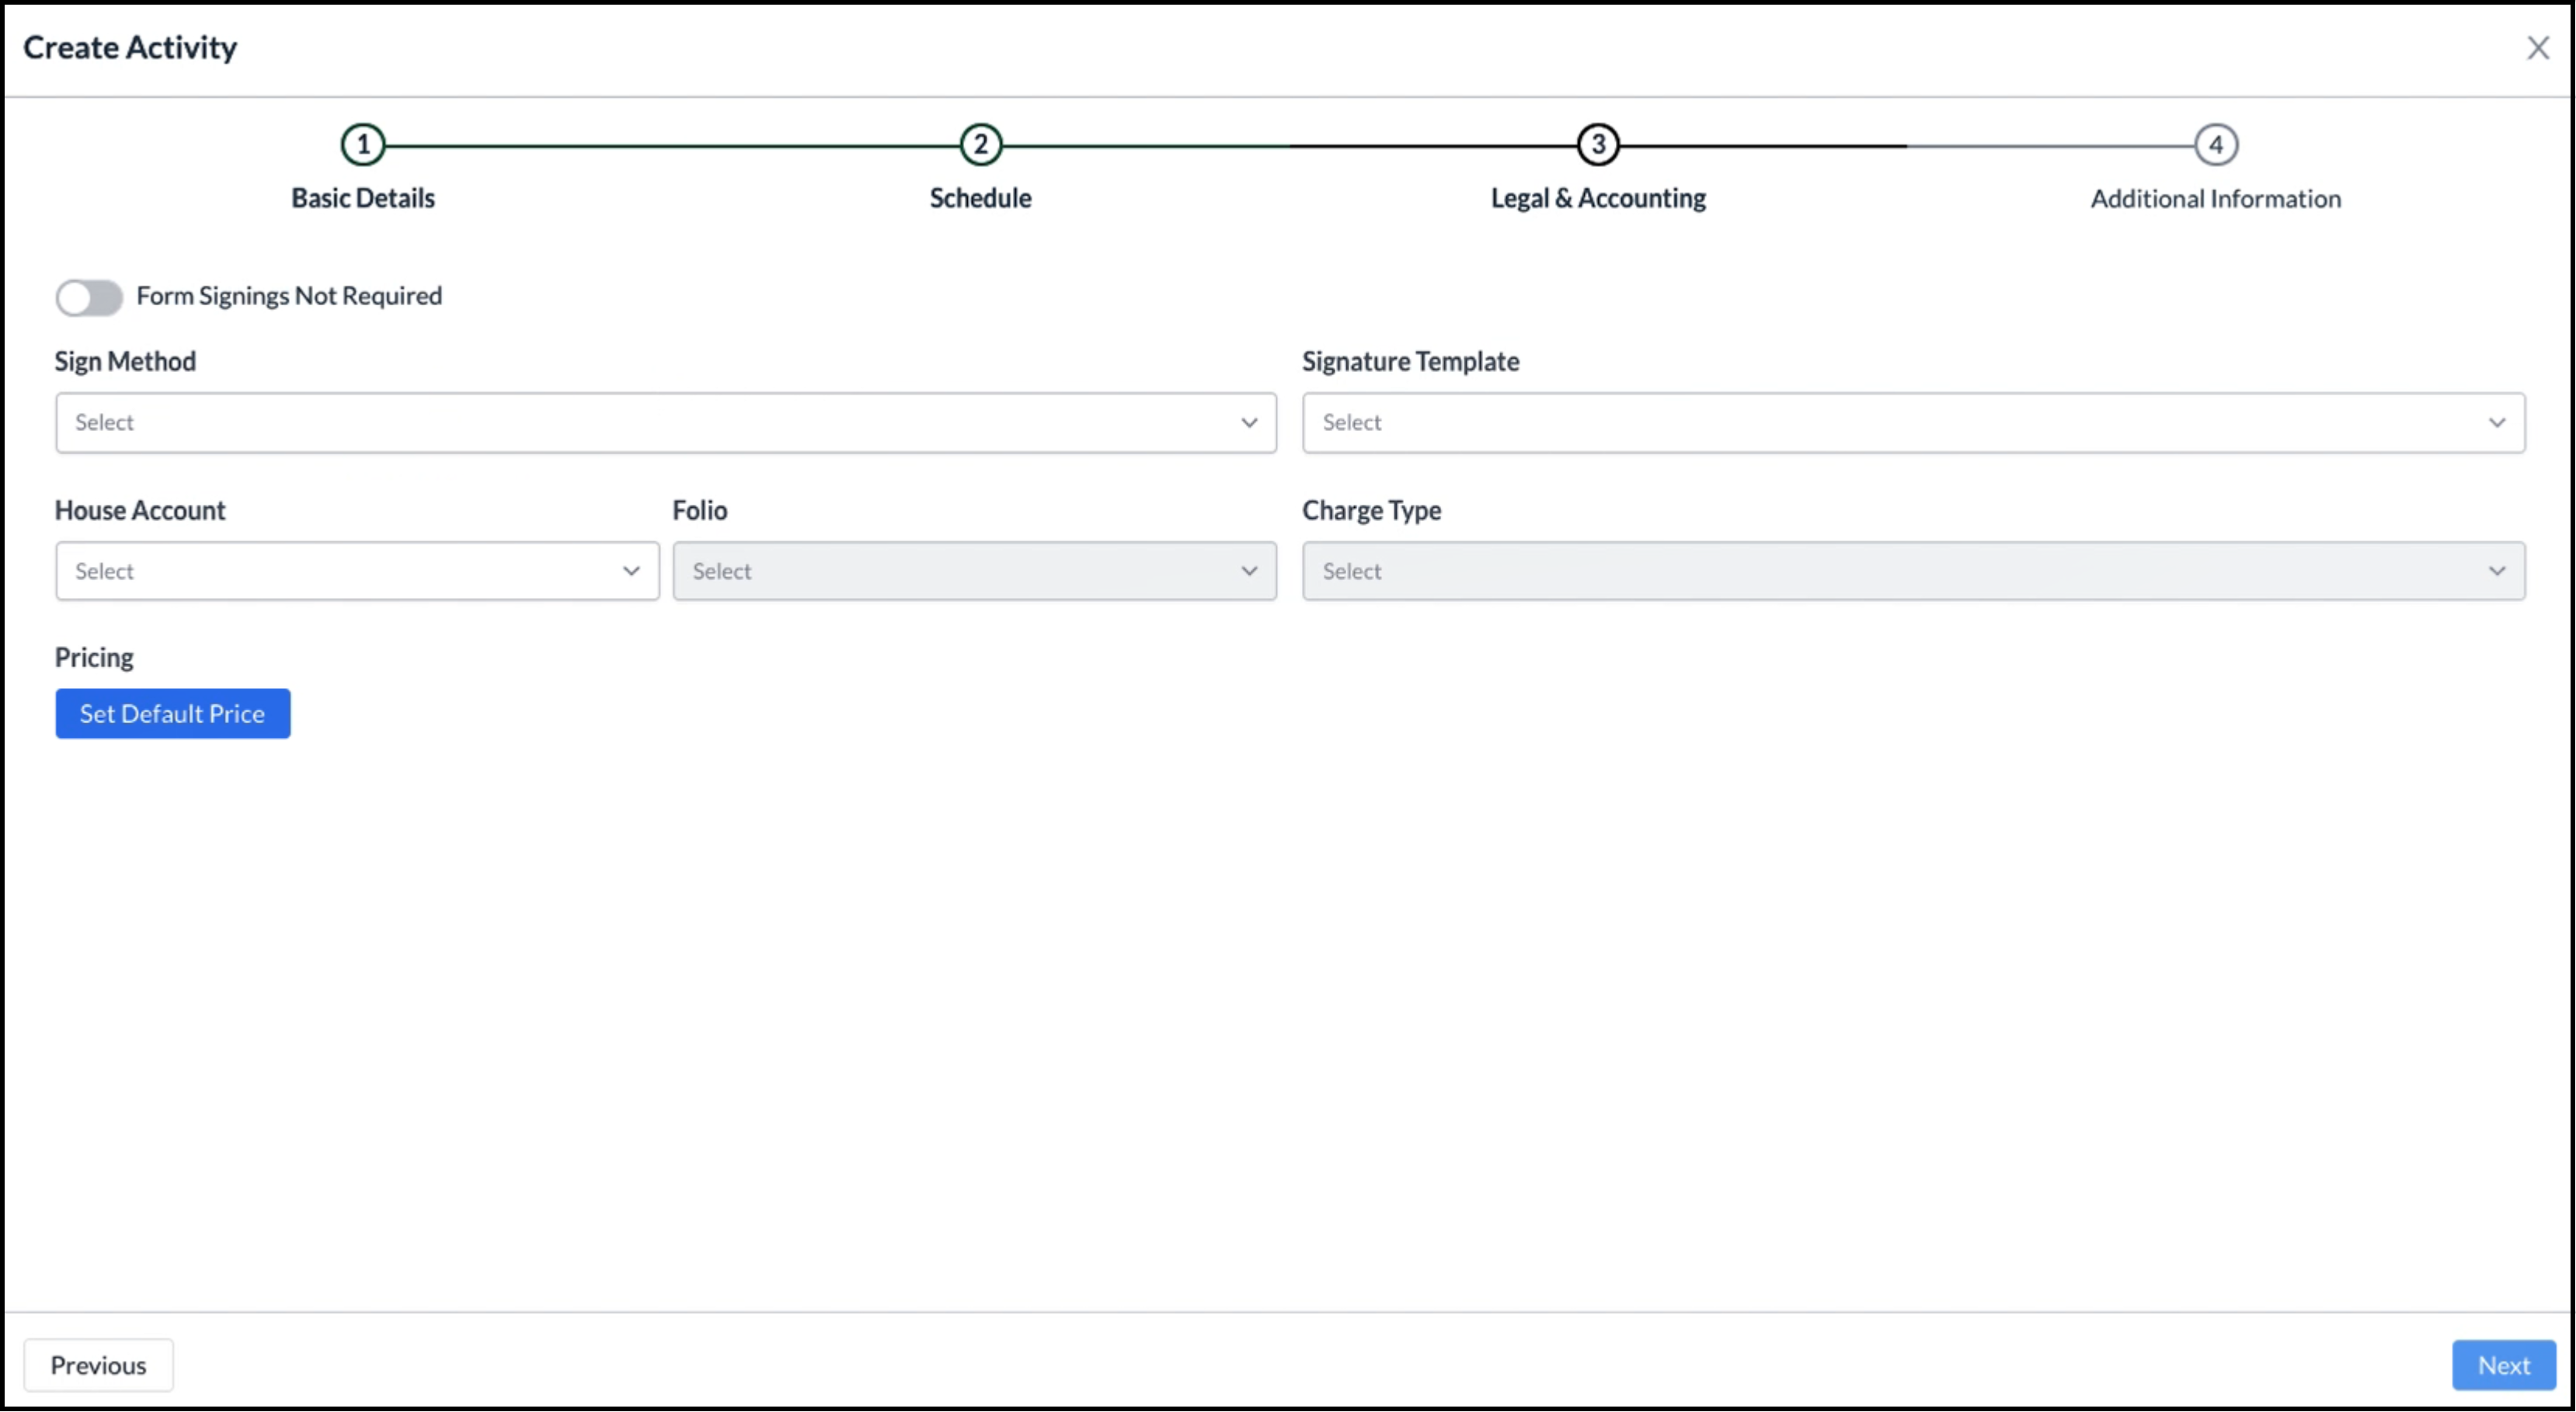Open the Sign Method dropdown

pos(665,423)
